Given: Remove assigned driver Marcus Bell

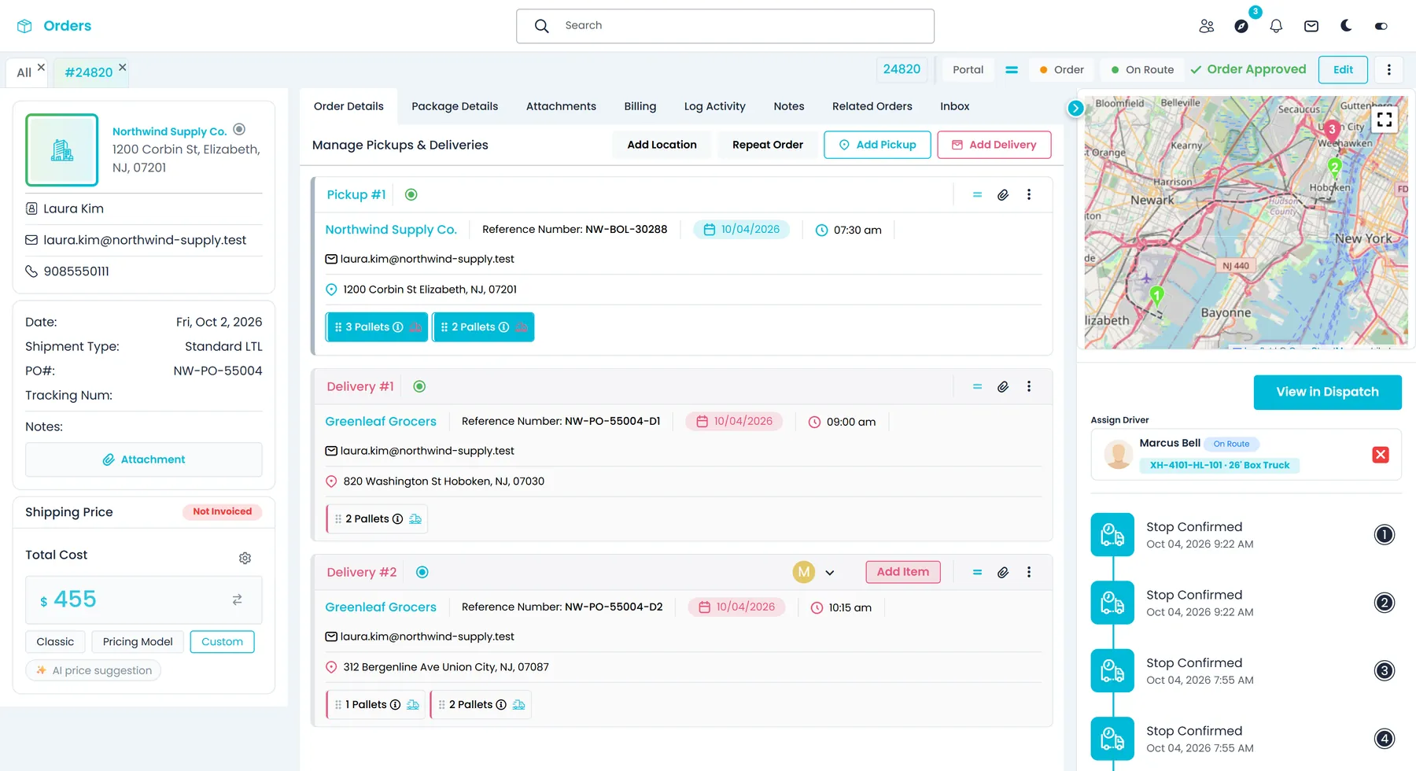Looking at the screenshot, I should click(x=1381, y=455).
